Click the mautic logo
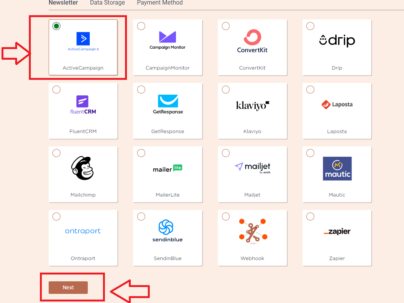 337,168
